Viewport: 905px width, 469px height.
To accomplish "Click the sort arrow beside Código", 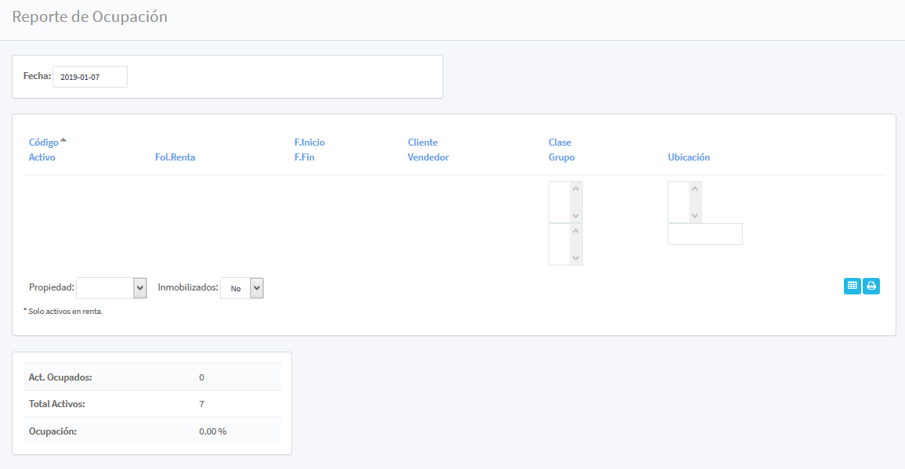I will [x=63, y=140].
